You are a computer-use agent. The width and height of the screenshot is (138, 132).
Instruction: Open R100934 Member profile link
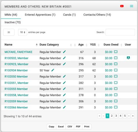(16, 70)
